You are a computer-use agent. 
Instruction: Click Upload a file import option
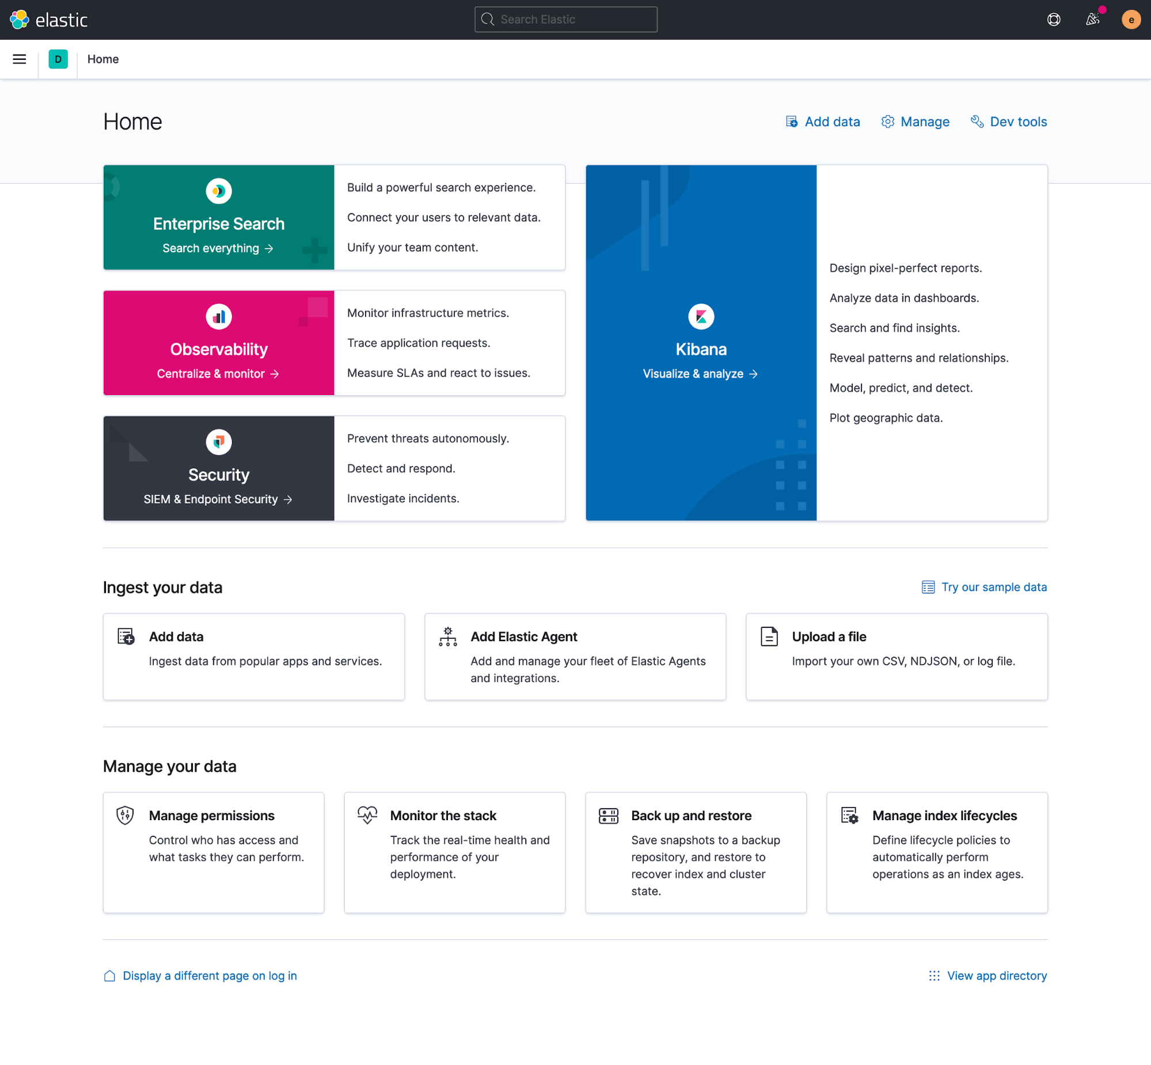tap(897, 656)
